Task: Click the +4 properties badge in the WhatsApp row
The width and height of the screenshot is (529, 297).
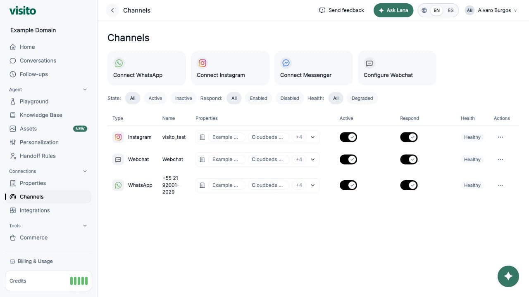Action: click(299, 185)
